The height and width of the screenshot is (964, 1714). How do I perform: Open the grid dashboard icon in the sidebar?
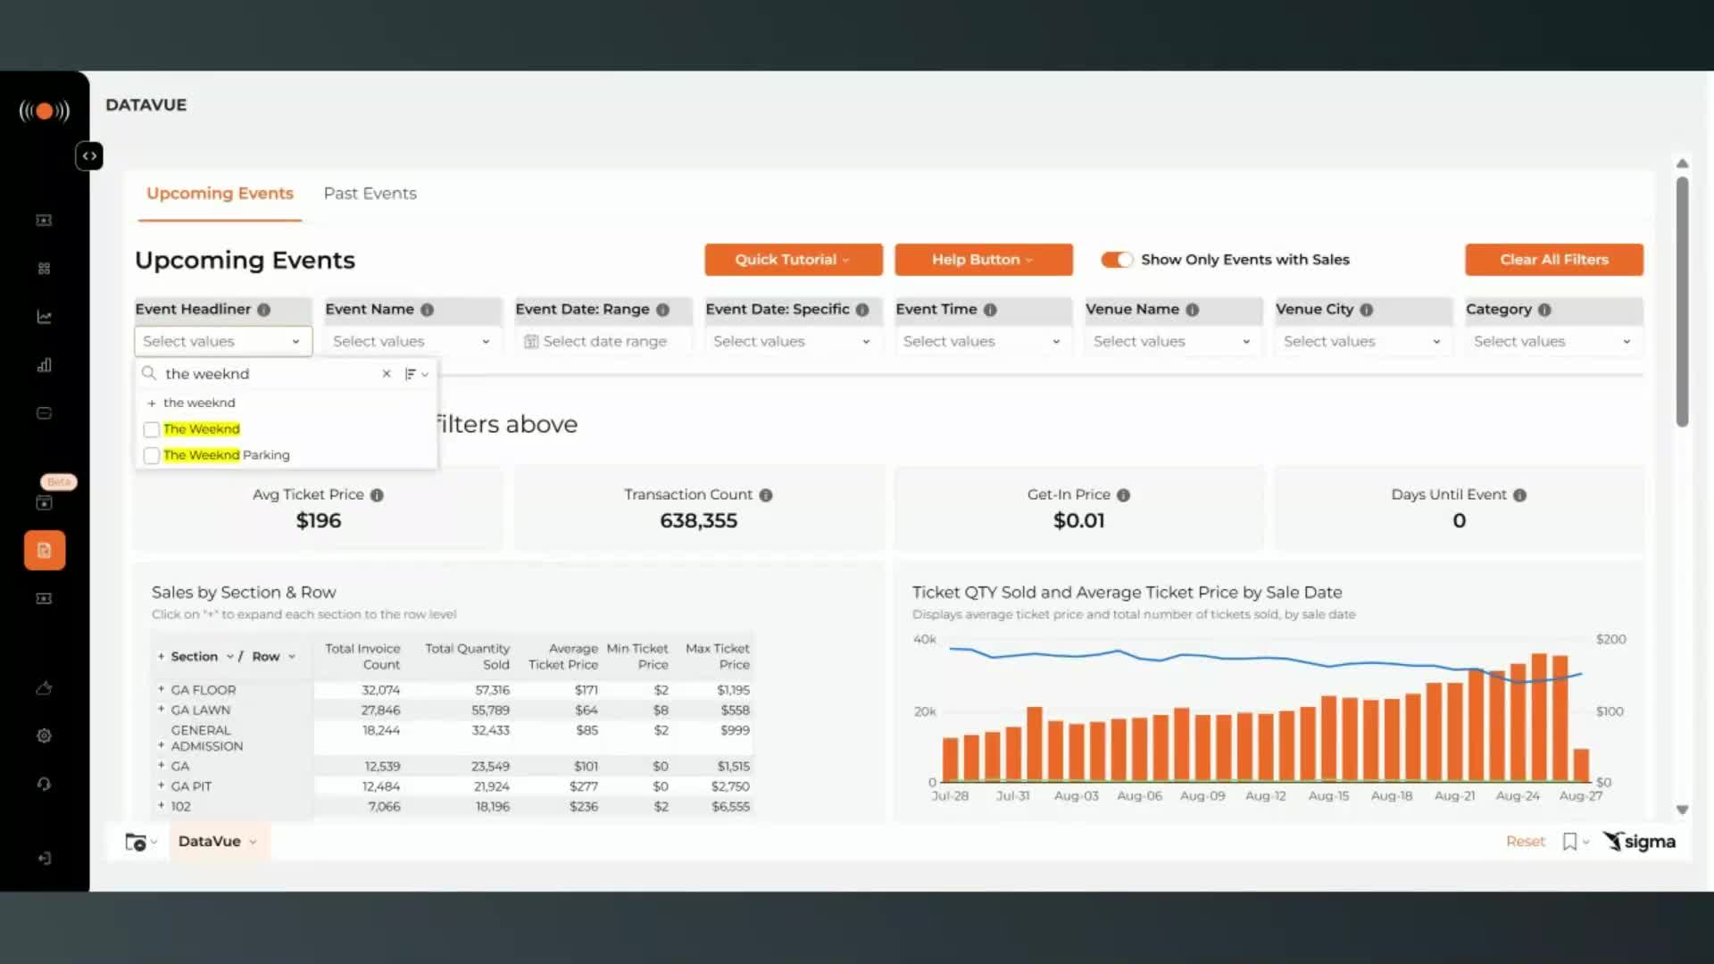point(44,269)
